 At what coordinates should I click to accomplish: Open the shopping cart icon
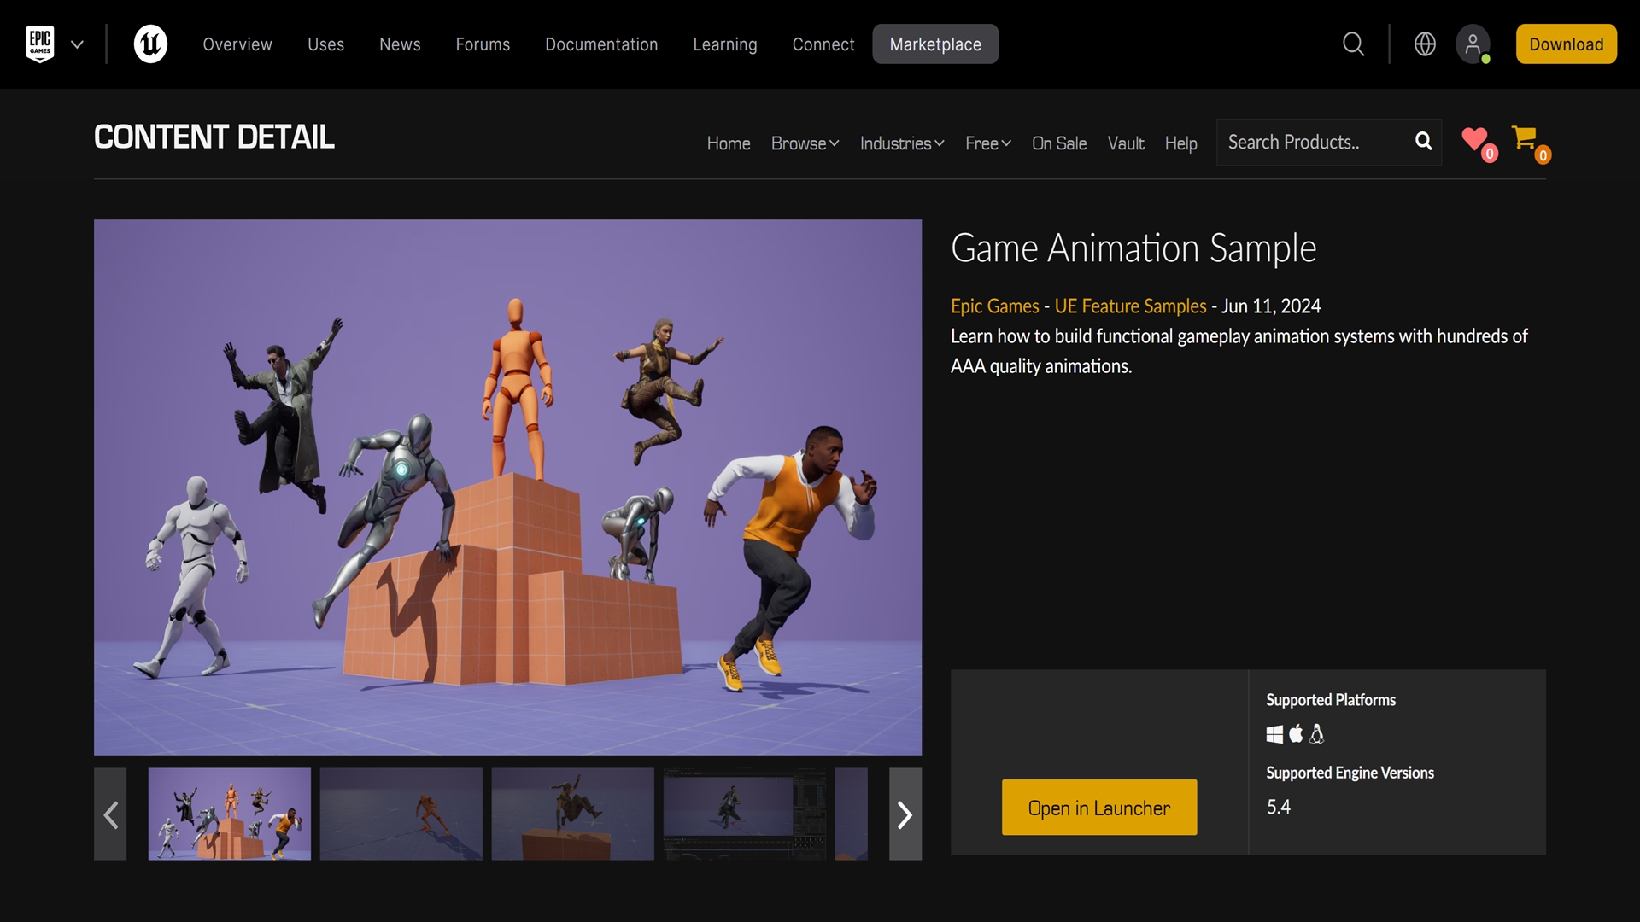pyautogui.click(x=1525, y=138)
